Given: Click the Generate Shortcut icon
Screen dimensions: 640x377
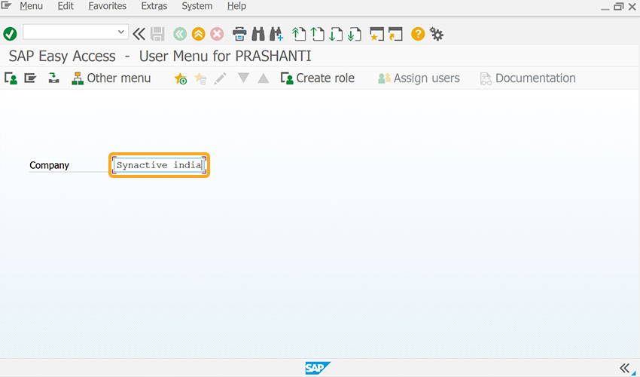Looking at the screenshot, I should [x=395, y=34].
